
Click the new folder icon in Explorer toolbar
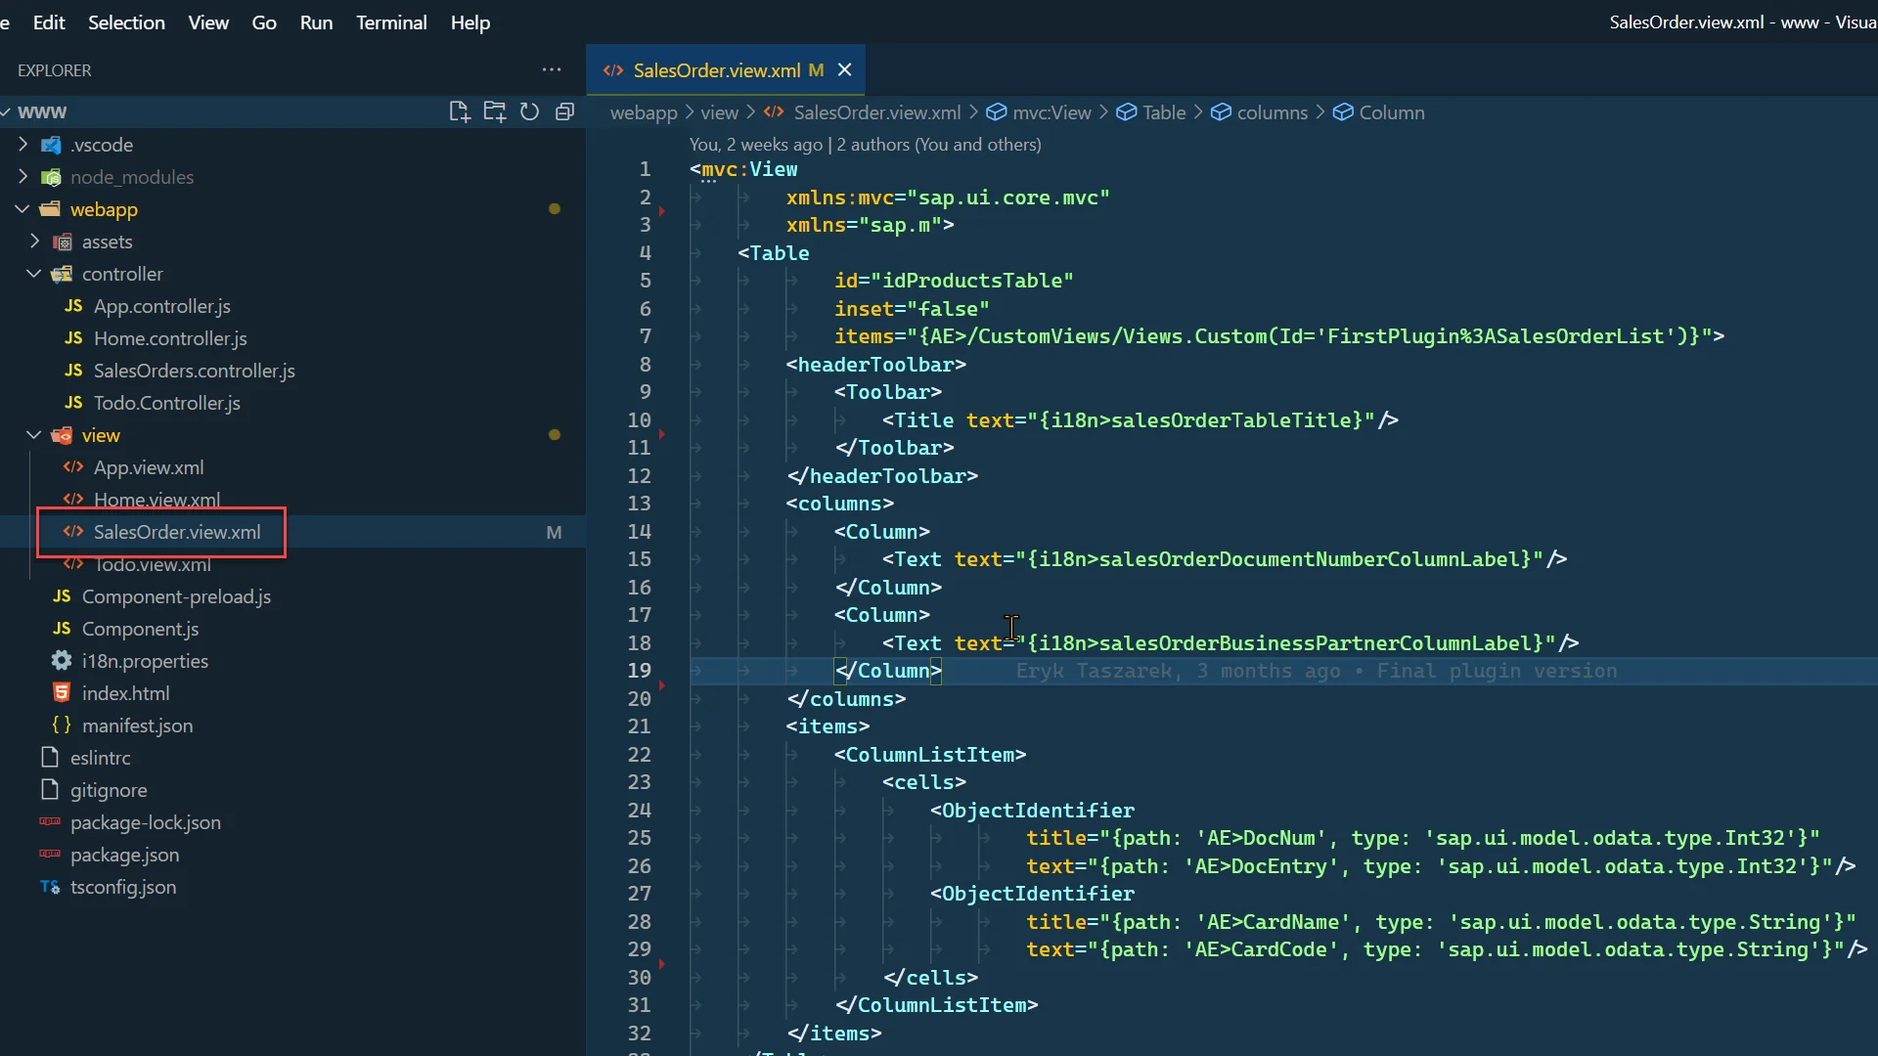pyautogui.click(x=493, y=112)
